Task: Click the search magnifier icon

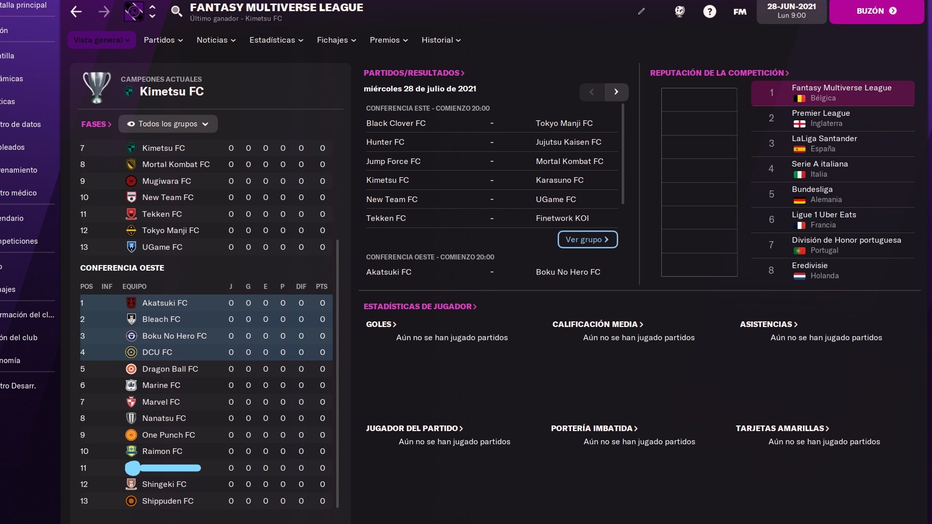Action: point(176,11)
